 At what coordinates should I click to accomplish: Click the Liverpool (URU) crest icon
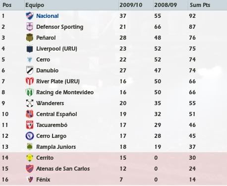(x=30, y=49)
